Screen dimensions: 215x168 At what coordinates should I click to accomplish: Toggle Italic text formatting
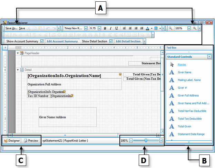(110, 28)
